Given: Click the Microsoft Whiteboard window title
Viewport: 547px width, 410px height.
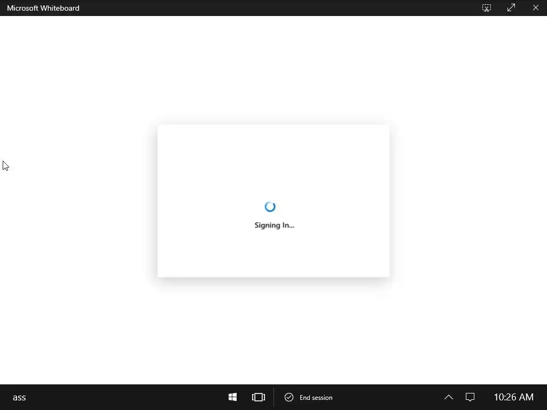Looking at the screenshot, I should (43, 8).
